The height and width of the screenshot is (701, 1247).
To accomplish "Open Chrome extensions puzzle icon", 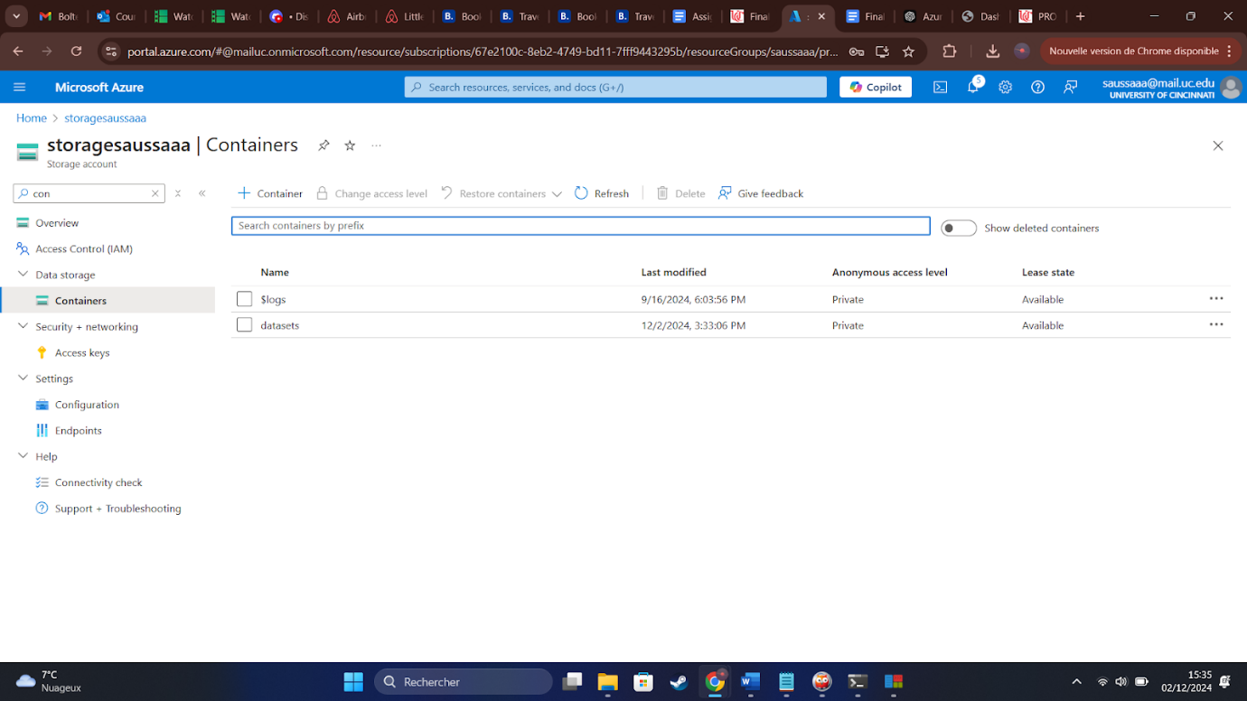I will pyautogui.click(x=949, y=51).
